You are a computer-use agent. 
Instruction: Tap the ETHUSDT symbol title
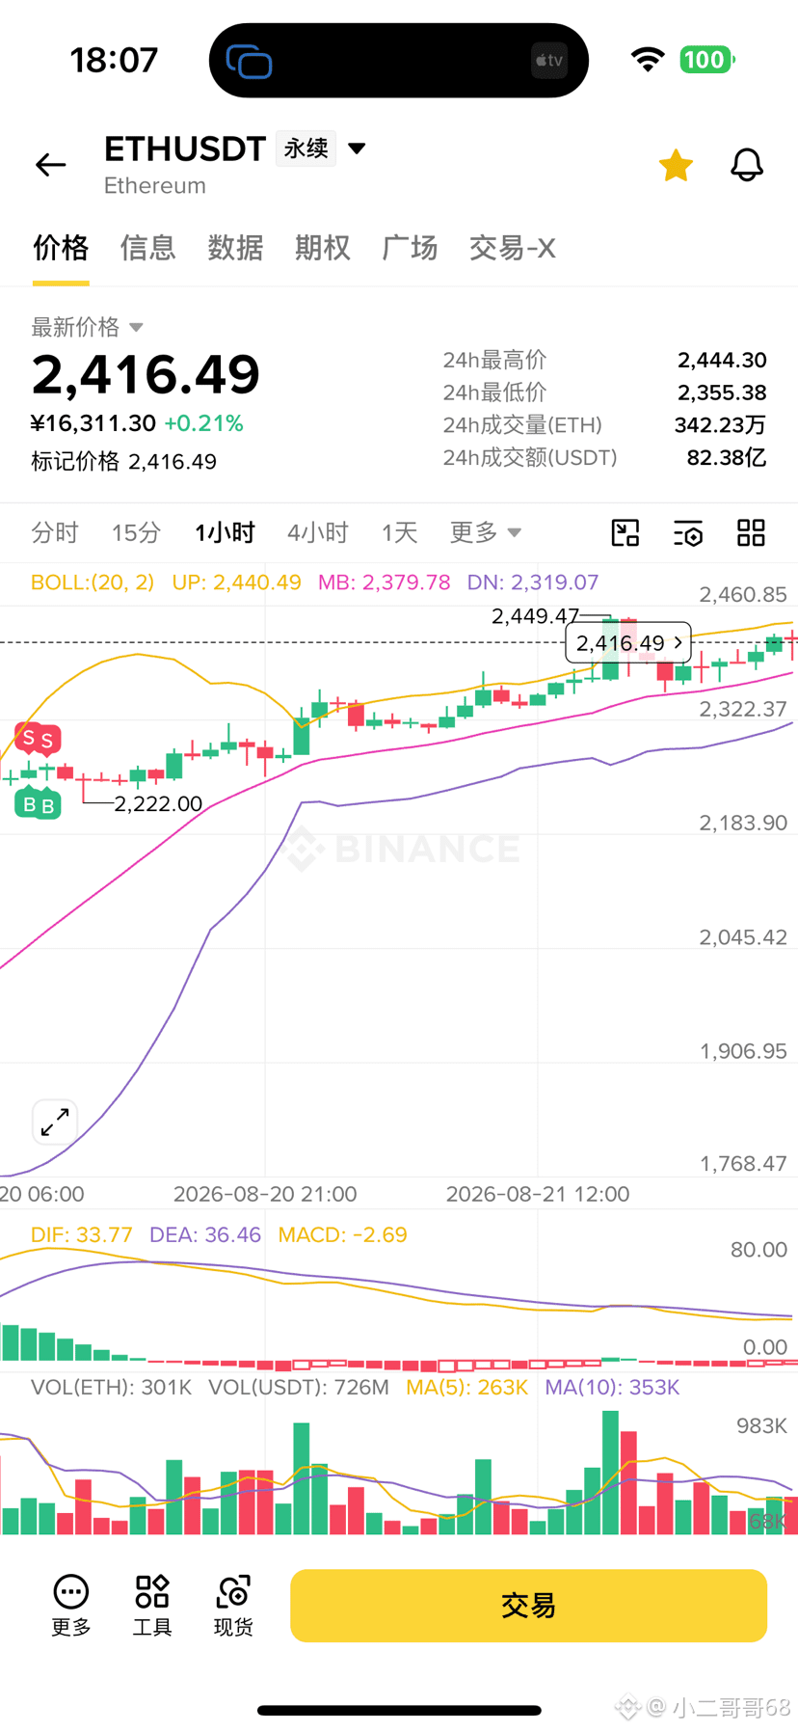pos(185,149)
